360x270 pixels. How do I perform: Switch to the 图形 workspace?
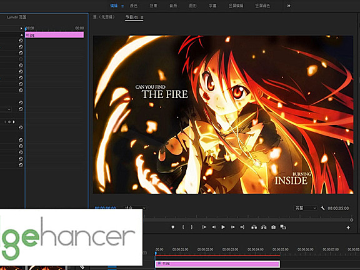coord(193,6)
